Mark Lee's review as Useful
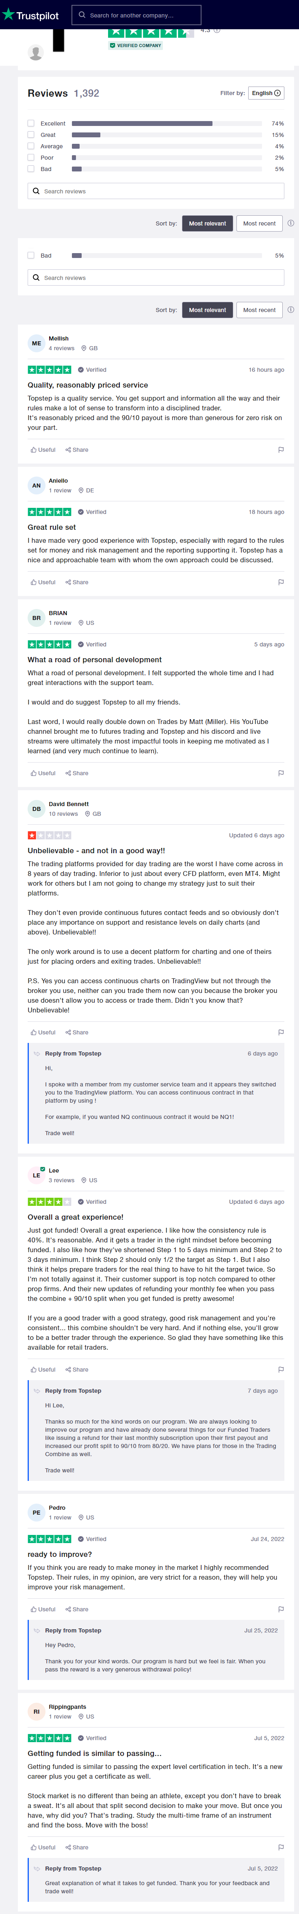Screen dimensions: 299x1914 [x=43, y=1369]
